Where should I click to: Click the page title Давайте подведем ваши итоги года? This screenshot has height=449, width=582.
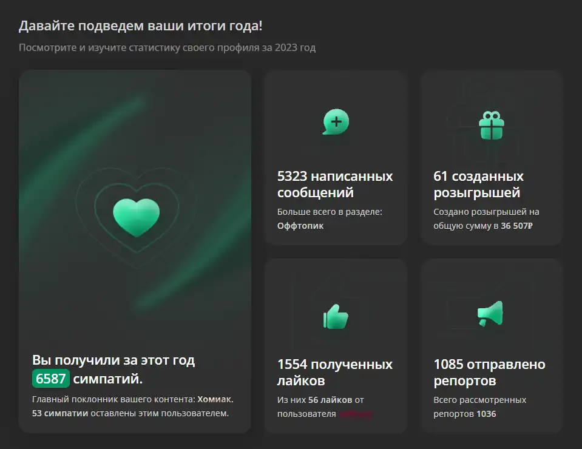[x=140, y=26]
